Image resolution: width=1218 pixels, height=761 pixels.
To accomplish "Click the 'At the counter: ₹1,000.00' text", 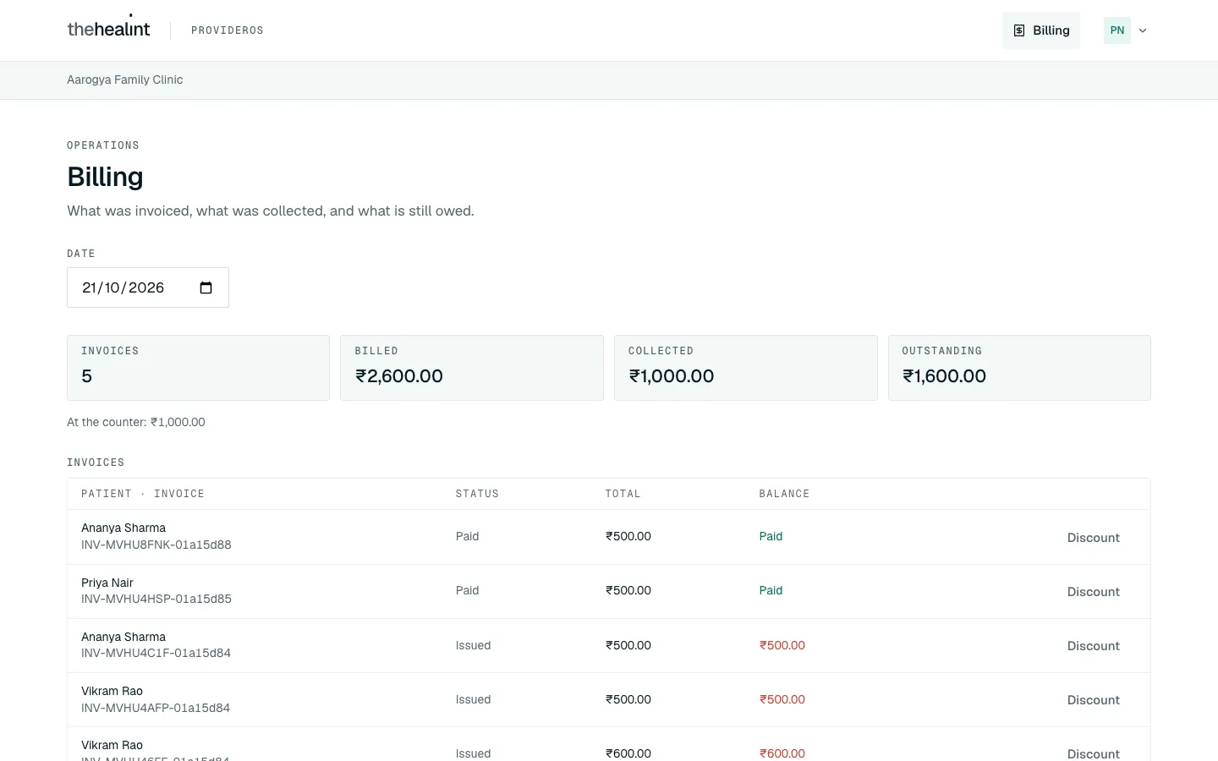I will pyautogui.click(x=136, y=422).
